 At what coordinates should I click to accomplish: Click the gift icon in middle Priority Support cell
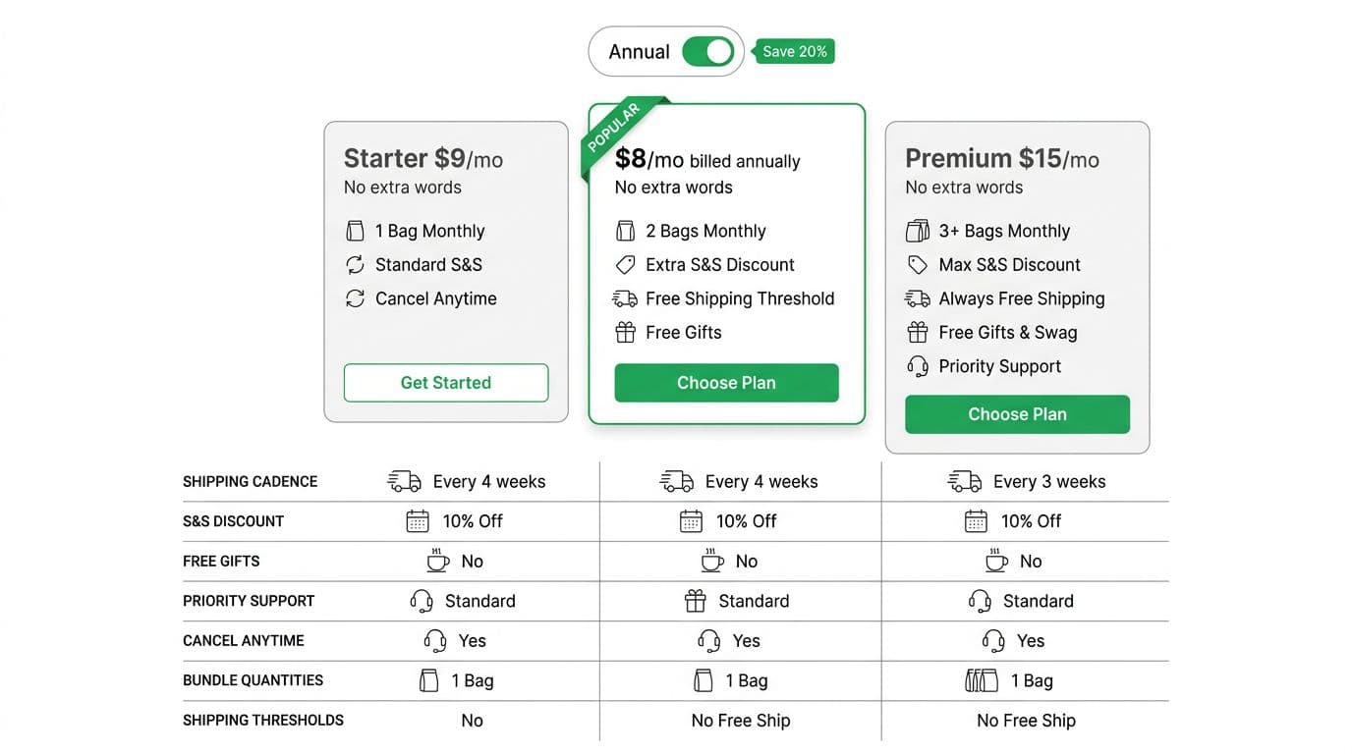[x=696, y=600]
